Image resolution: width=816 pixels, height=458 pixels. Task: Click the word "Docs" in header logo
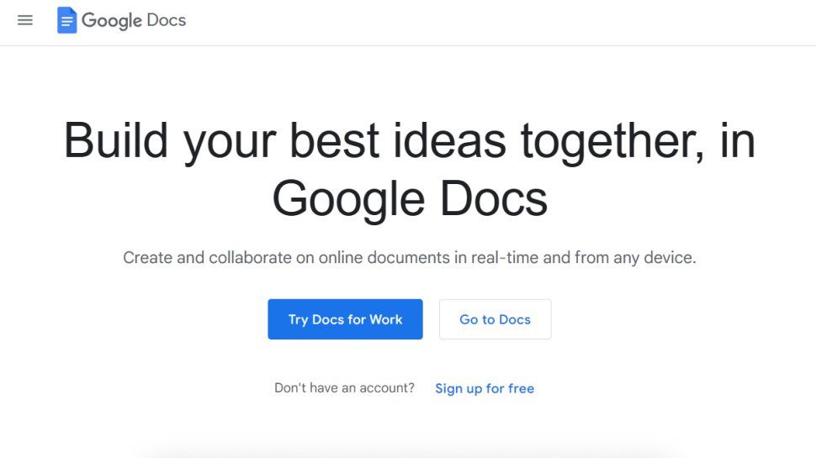coord(166,20)
